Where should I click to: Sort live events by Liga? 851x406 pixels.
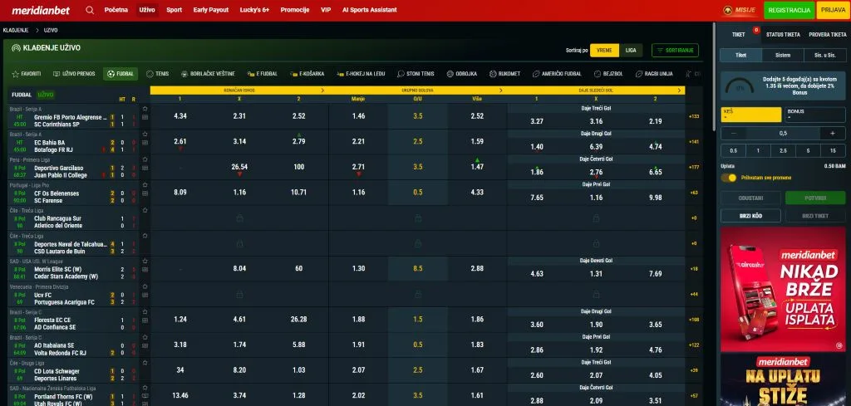[x=631, y=51]
